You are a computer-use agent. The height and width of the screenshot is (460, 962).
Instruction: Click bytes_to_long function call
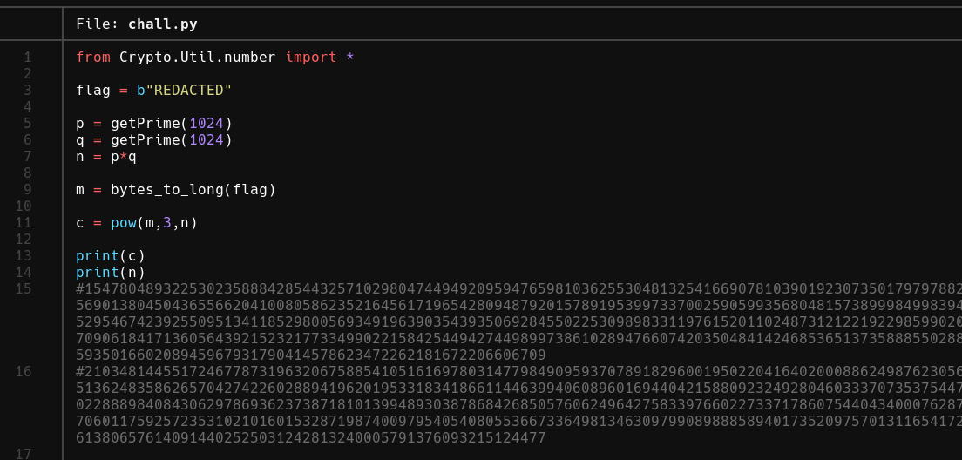tap(193, 190)
